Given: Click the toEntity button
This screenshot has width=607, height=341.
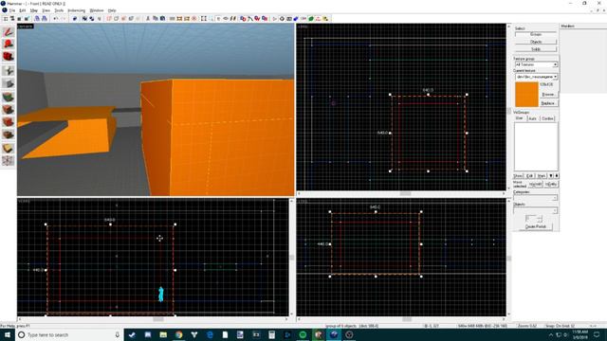Looking at the screenshot, I should 550,185.
